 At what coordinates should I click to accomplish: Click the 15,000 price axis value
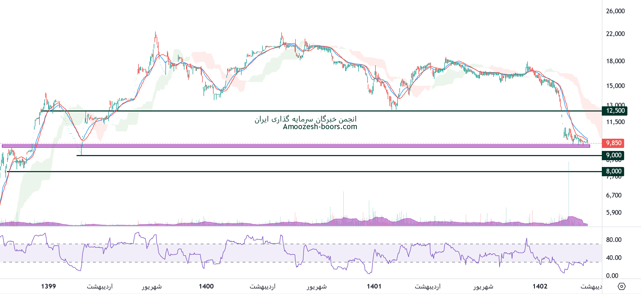click(x=615, y=86)
